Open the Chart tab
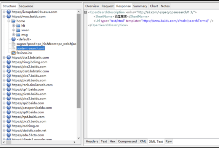Viewport: 219px width, 149px height. (154, 6)
